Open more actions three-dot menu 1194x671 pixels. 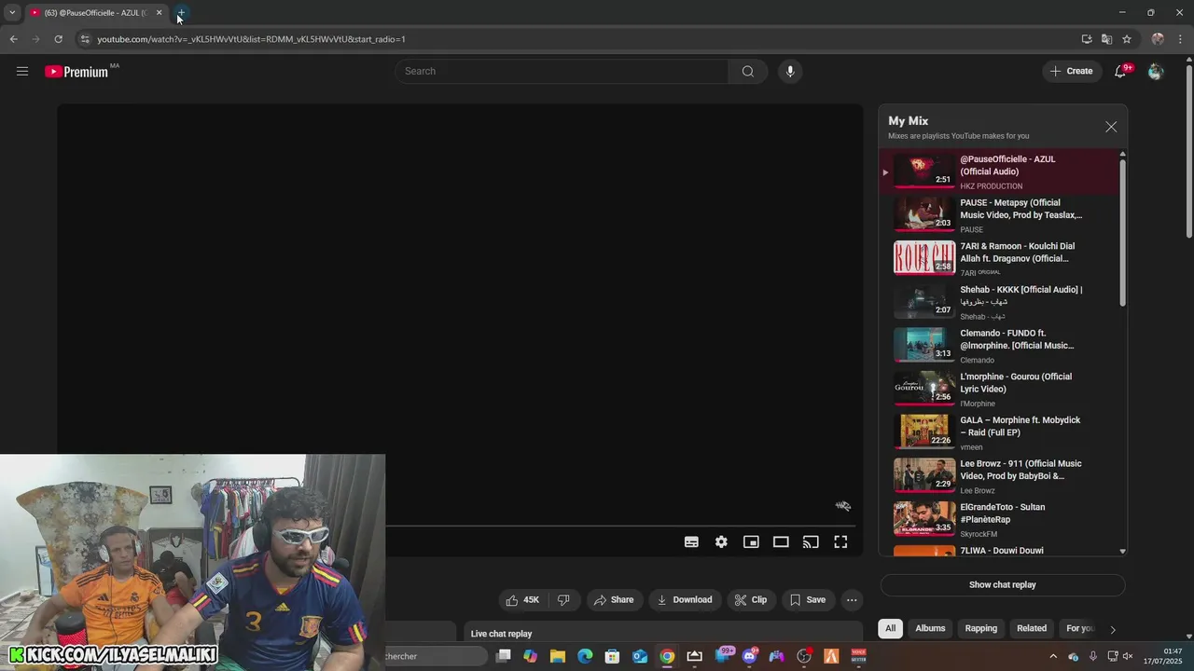coord(852,600)
